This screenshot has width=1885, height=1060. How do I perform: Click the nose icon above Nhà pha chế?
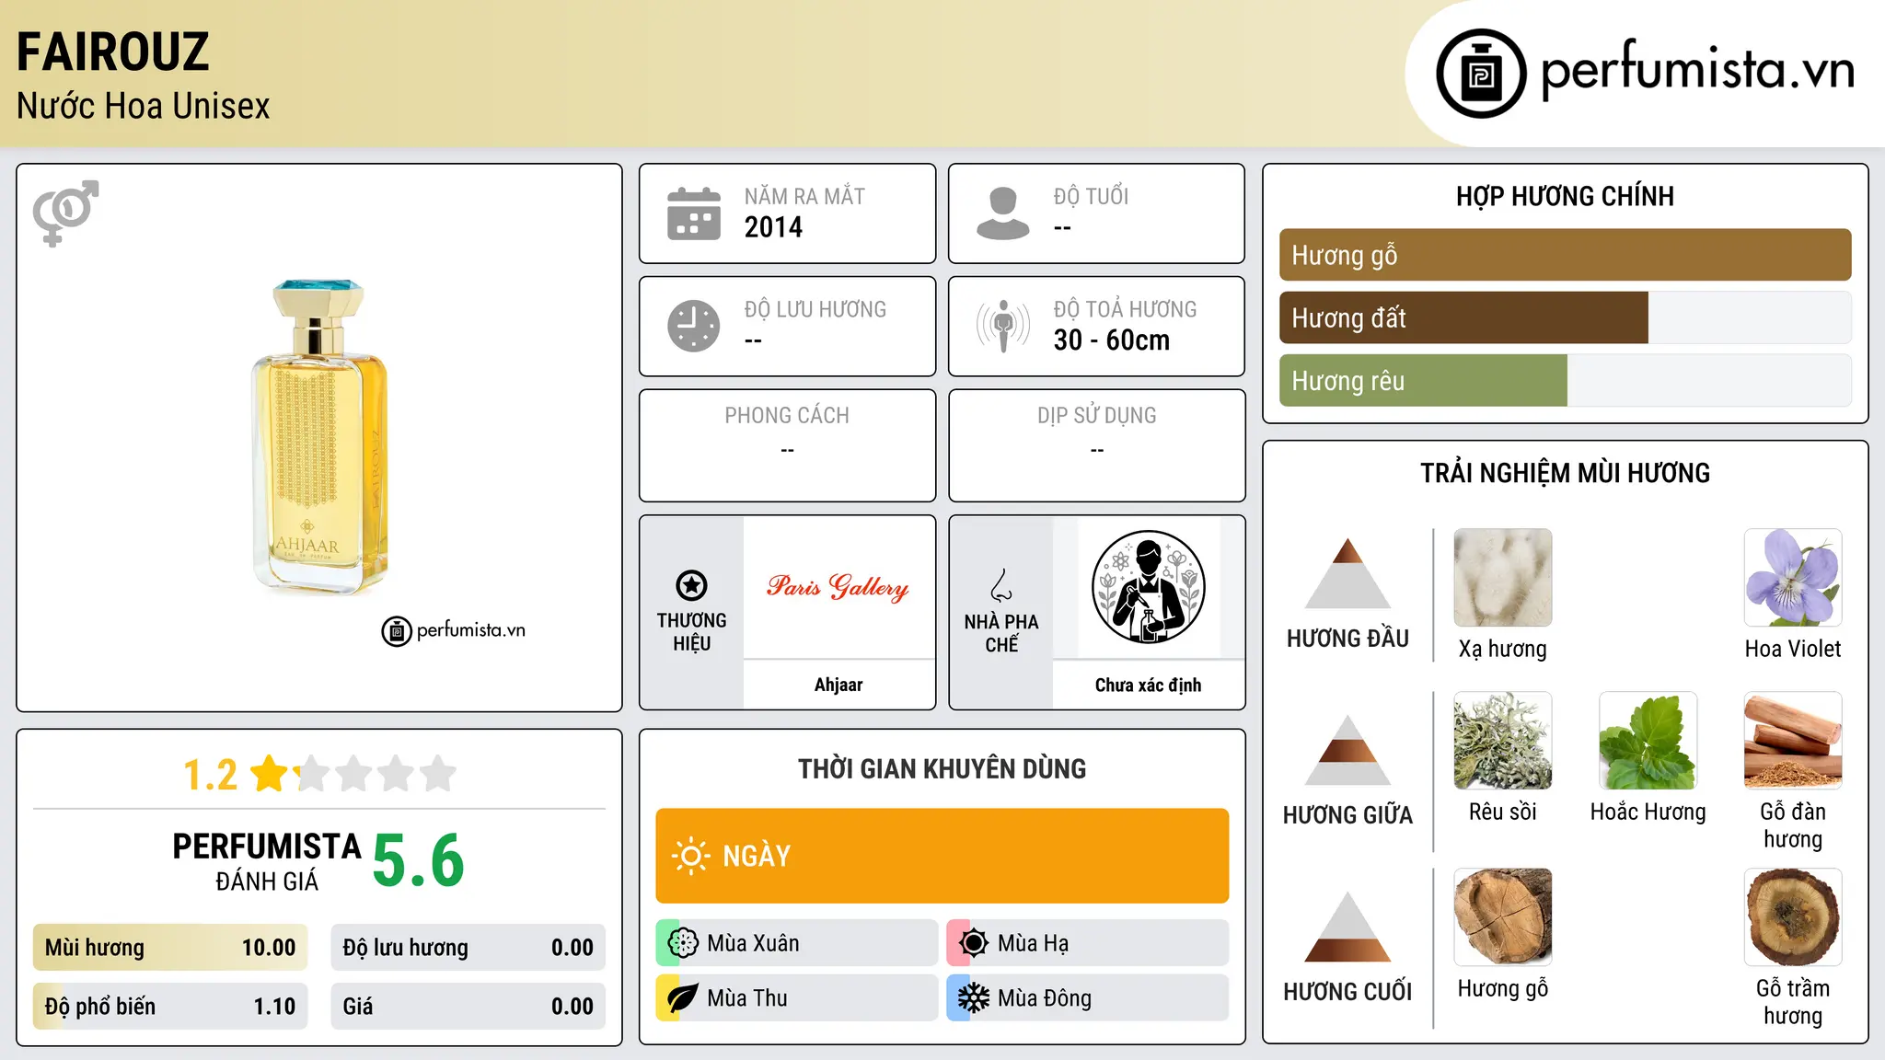click(1001, 585)
